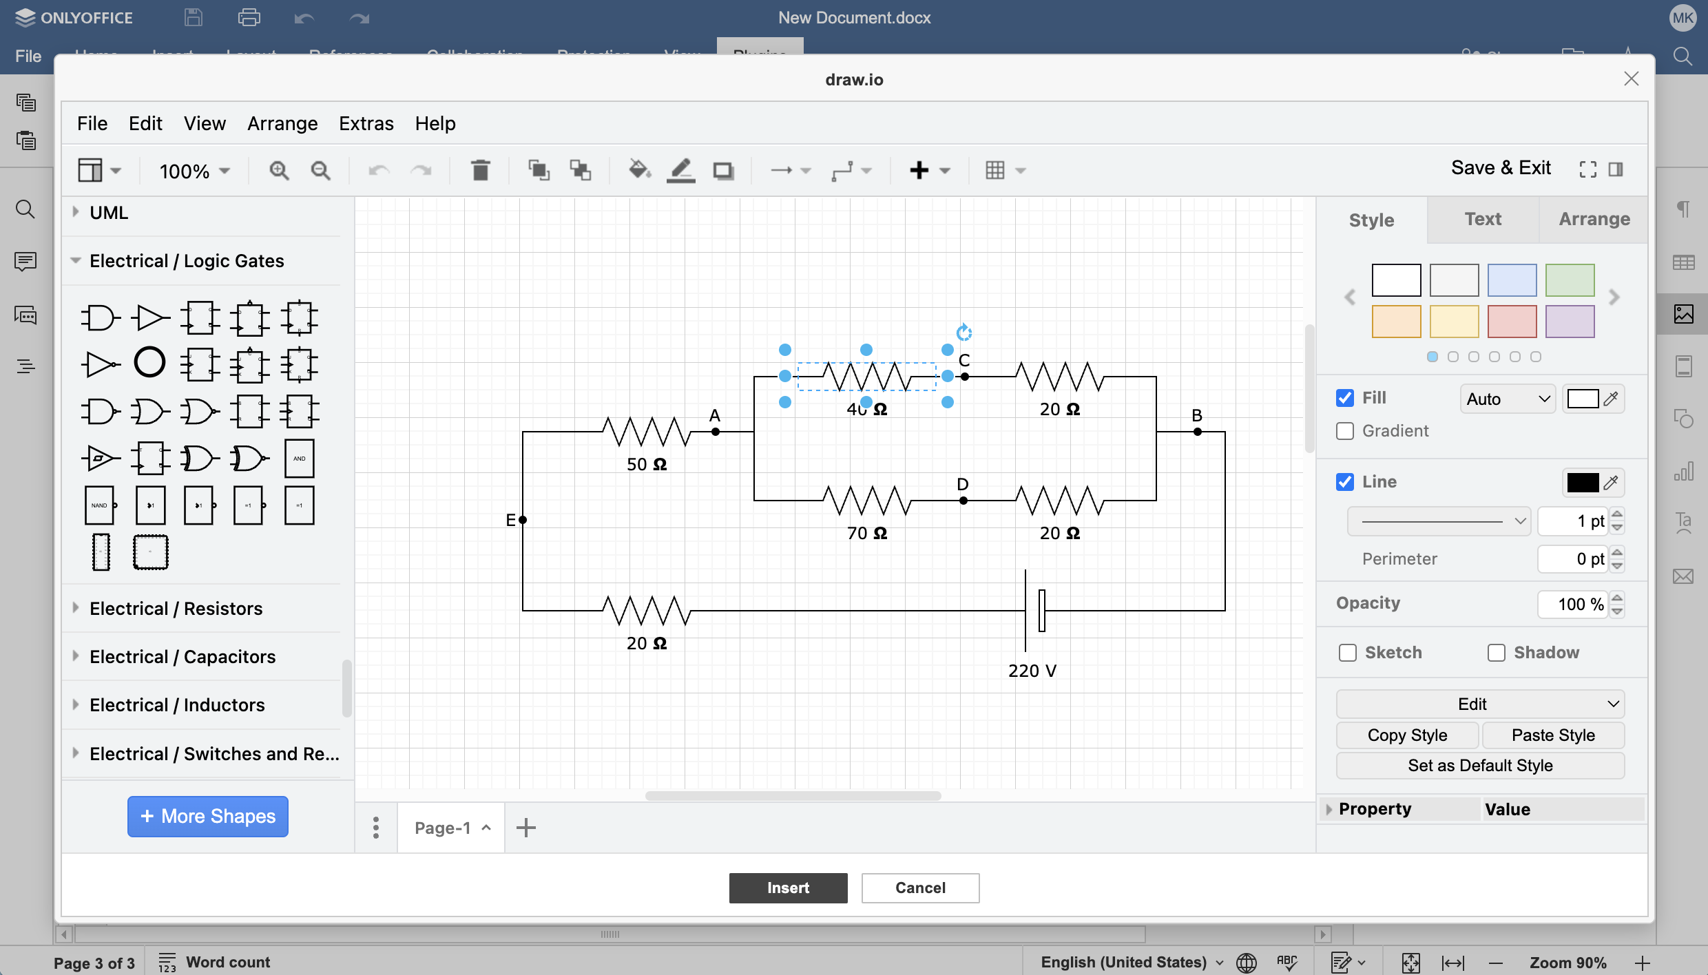Click the Zoom In magnifier icon
Screen dimensions: 1708x975
[279, 170]
